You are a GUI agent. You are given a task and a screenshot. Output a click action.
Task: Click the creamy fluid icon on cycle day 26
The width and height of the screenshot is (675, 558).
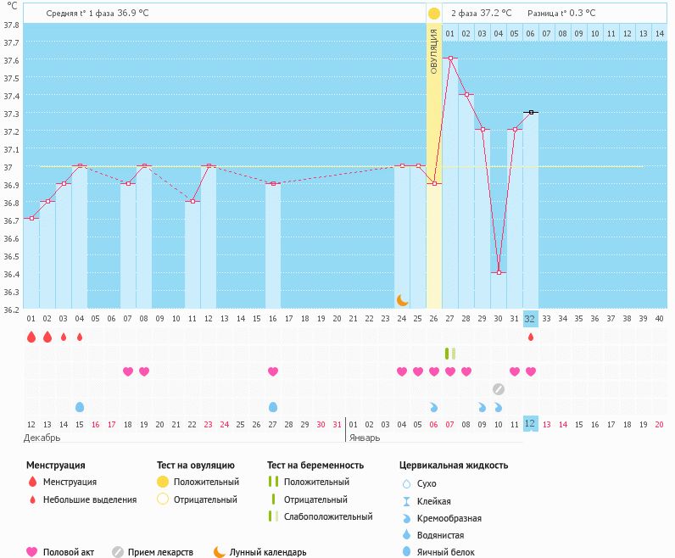[434, 407]
